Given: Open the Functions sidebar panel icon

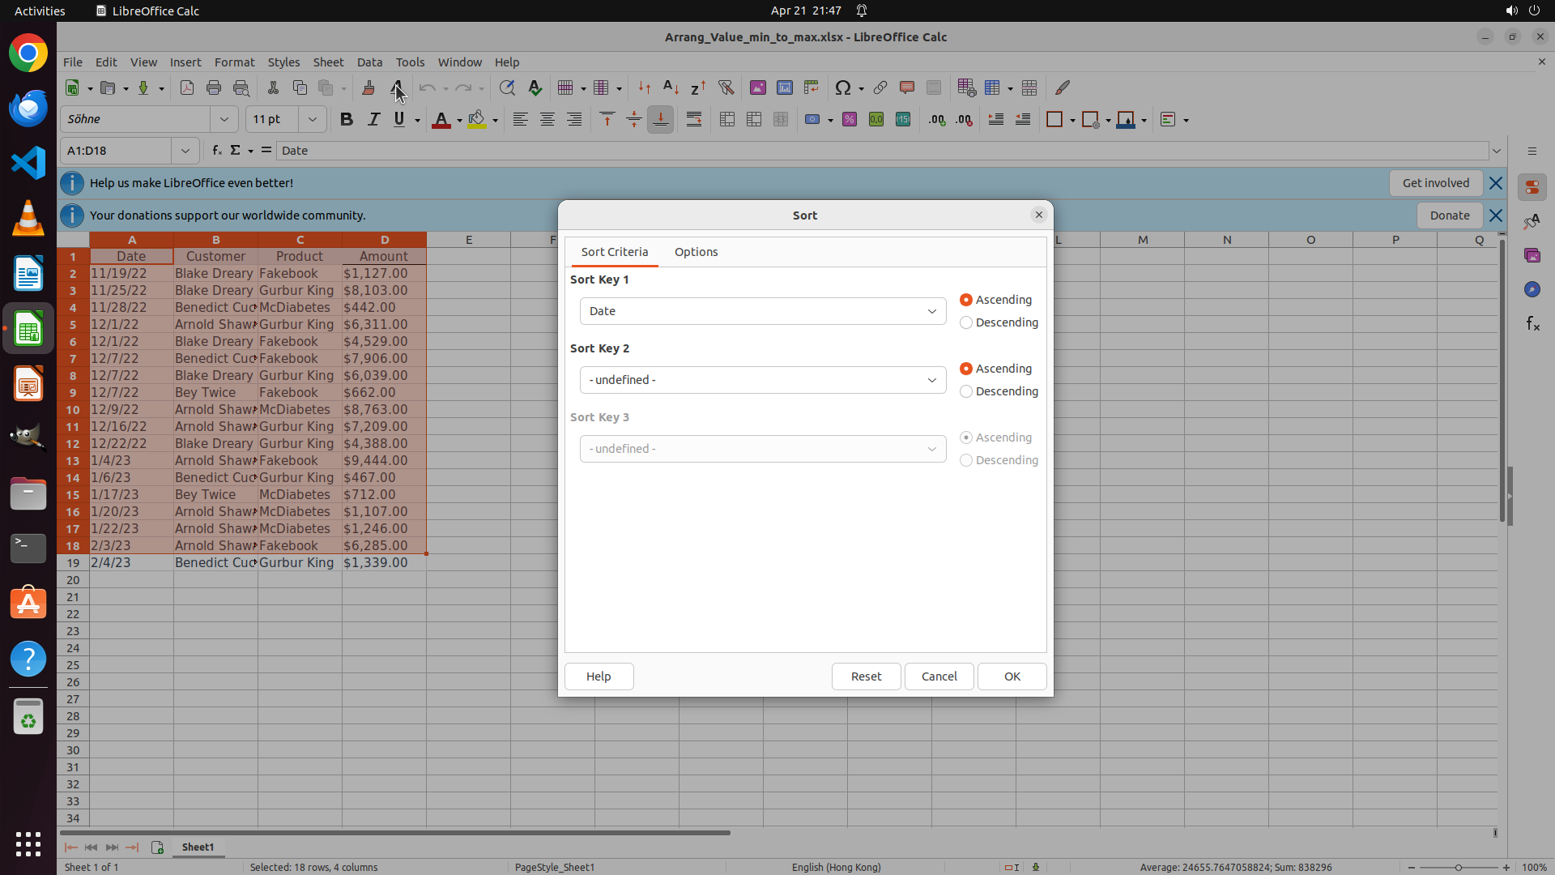Looking at the screenshot, I should coord(1532,324).
